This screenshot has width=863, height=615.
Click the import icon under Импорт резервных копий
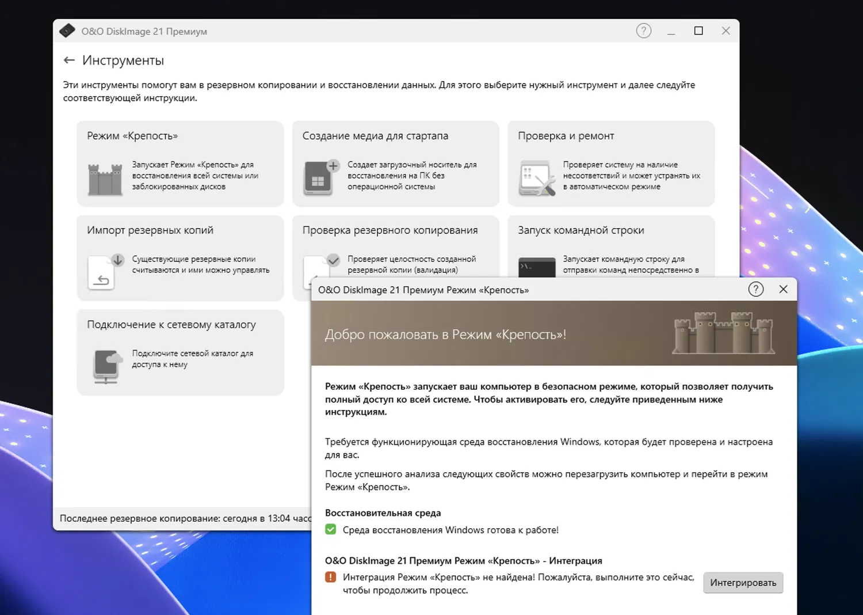point(106,271)
